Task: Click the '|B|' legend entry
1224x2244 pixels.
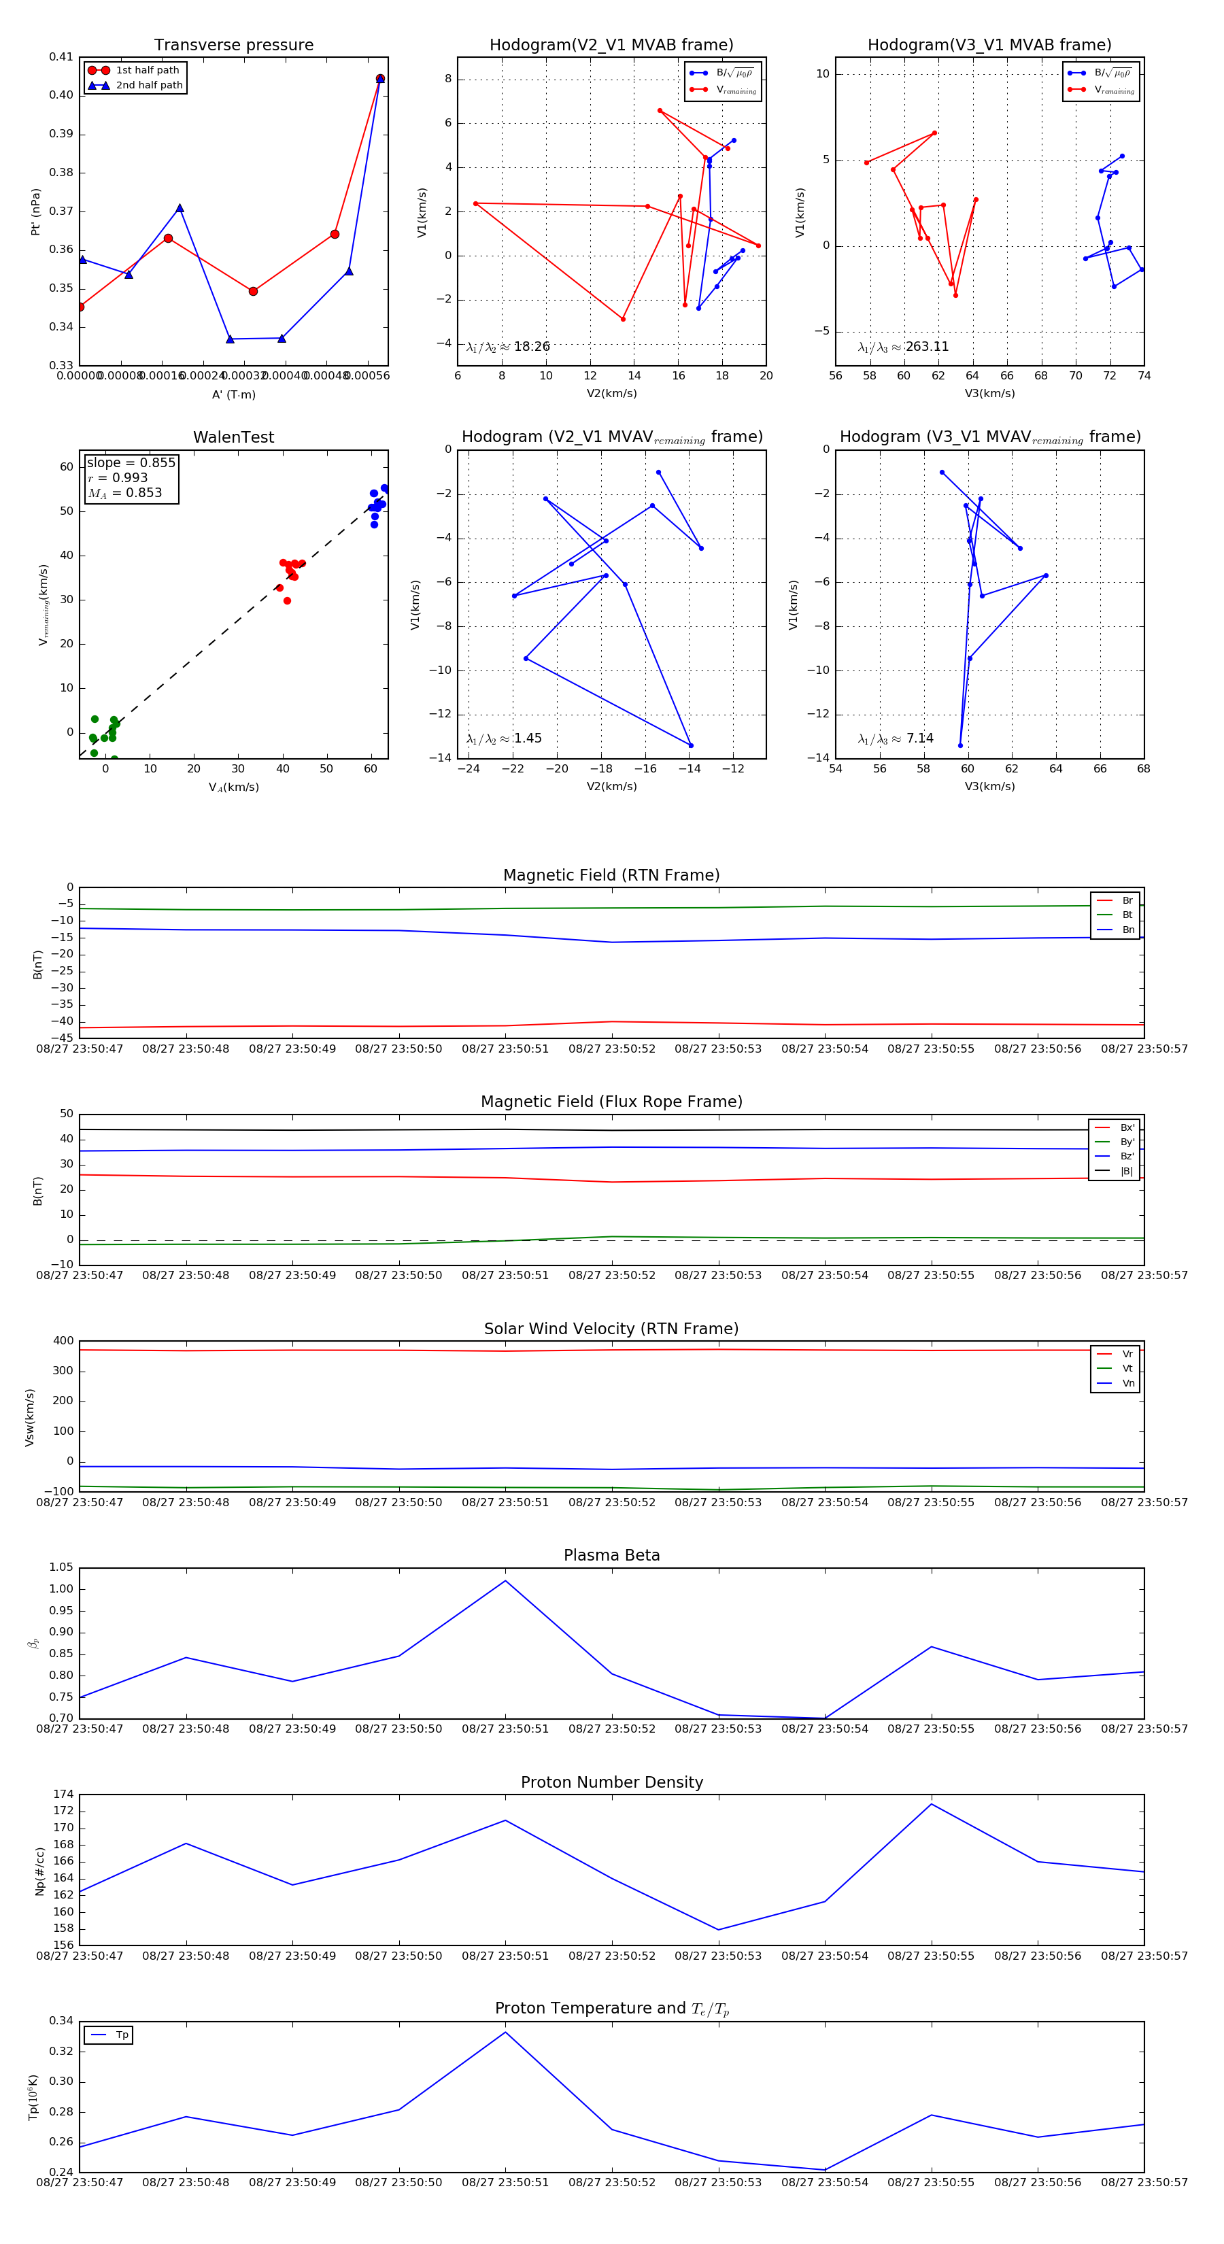Action: click(1115, 1172)
